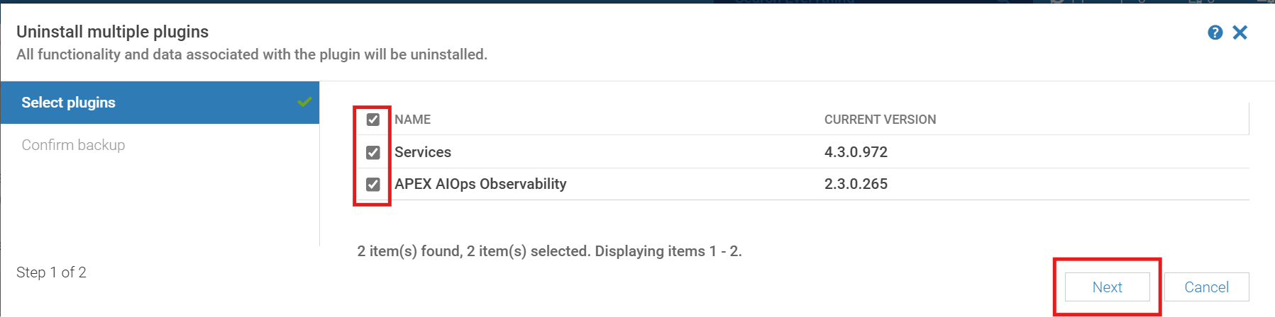Click the Step 1 of 2 indicator

pyautogui.click(x=51, y=272)
